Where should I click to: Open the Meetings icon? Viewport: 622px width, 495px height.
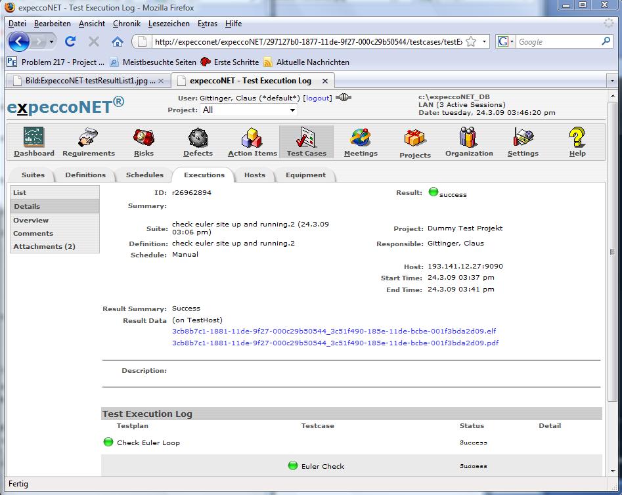click(361, 137)
